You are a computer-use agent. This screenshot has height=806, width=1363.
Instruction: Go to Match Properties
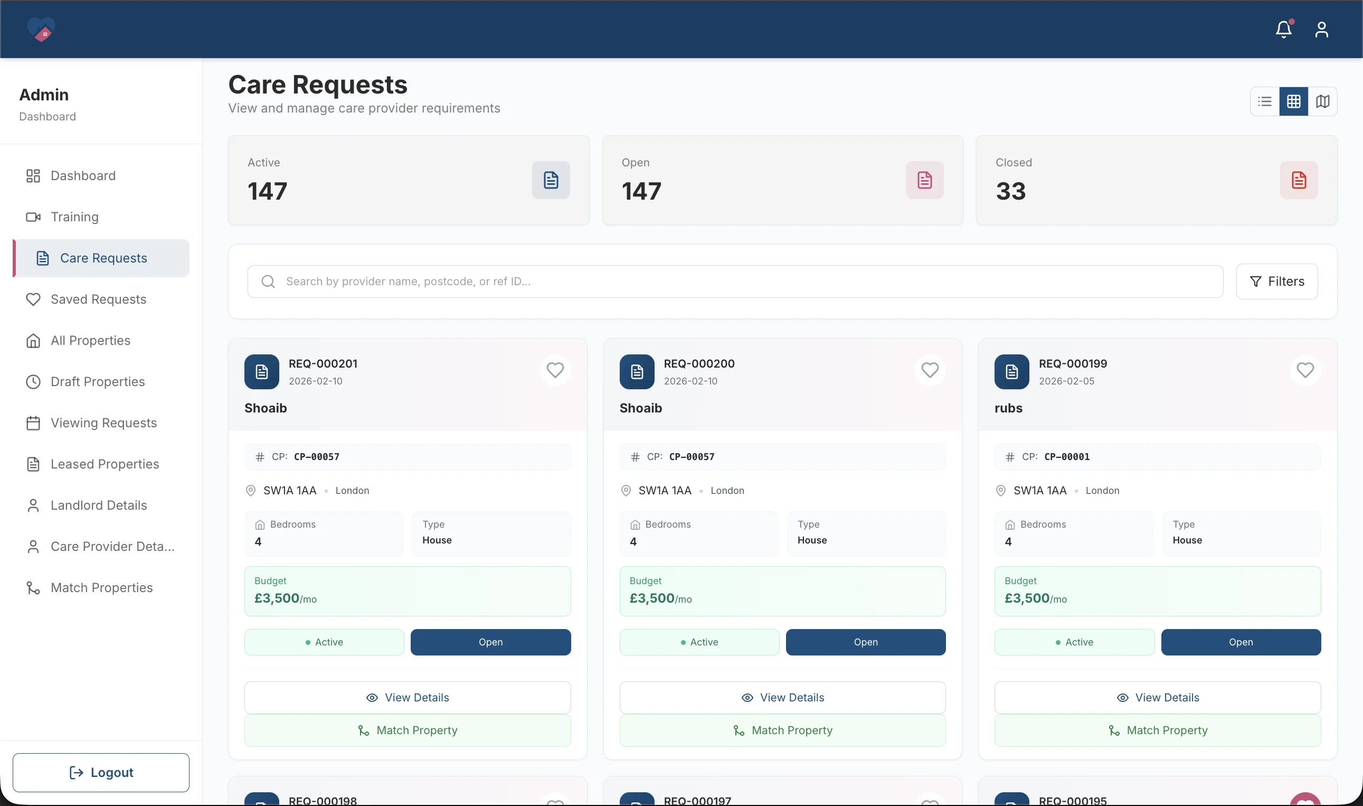click(101, 588)
